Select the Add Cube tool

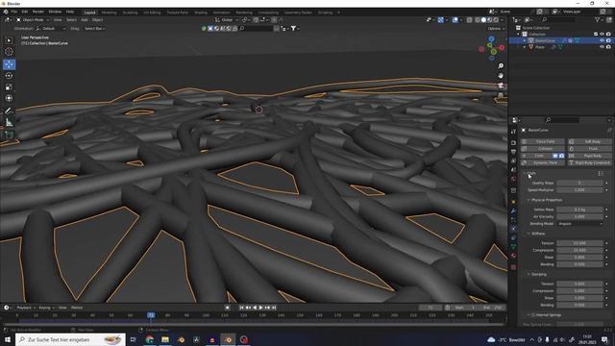(9, 135)
